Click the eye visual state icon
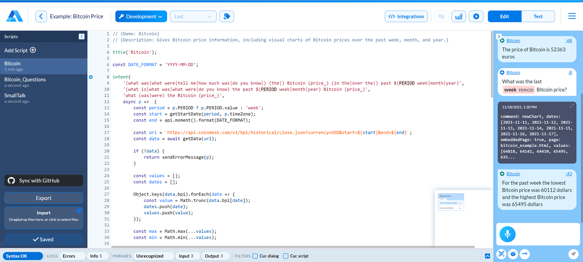This screenshot has height=262, width=583. [513, 254]
